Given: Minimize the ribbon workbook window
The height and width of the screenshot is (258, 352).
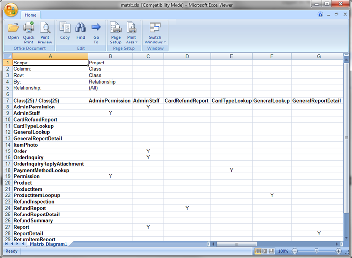Looking at the screenshot, I should (x=329, y=15).
